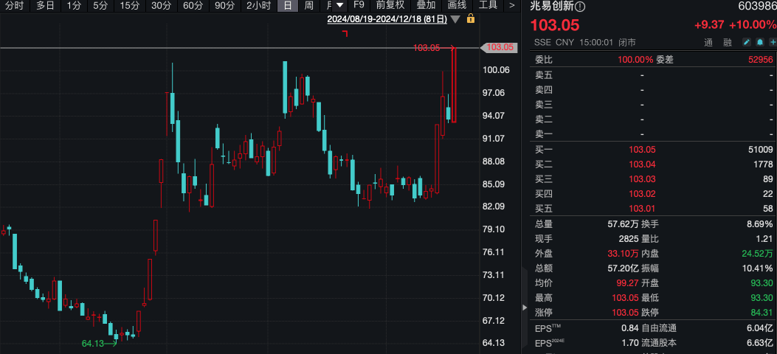The image size is (777, 354).
Task: Open the 工具 tools menu
Action: click(x=488, y=6)
